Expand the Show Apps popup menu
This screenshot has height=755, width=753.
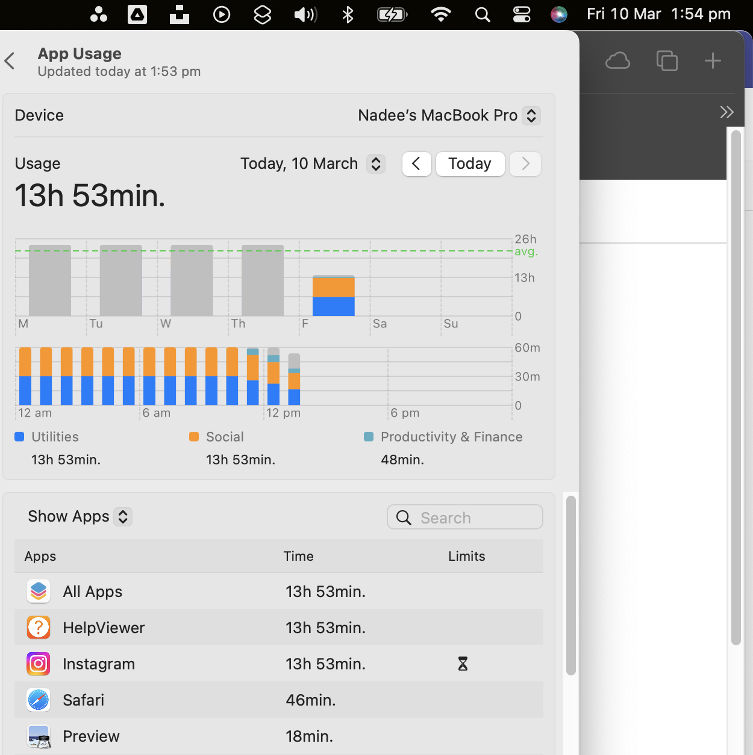tap(80, 517)
